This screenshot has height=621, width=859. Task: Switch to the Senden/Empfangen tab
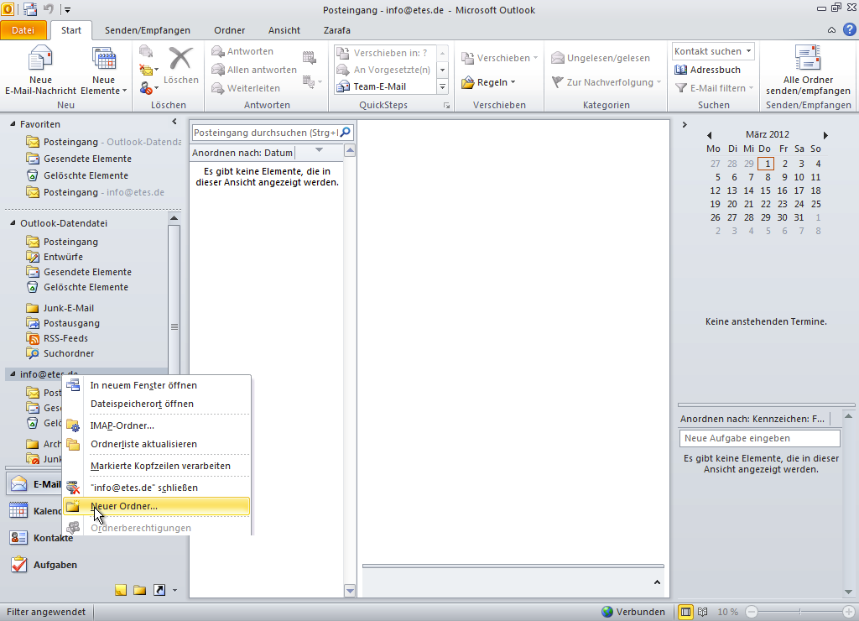click(148, 30)
